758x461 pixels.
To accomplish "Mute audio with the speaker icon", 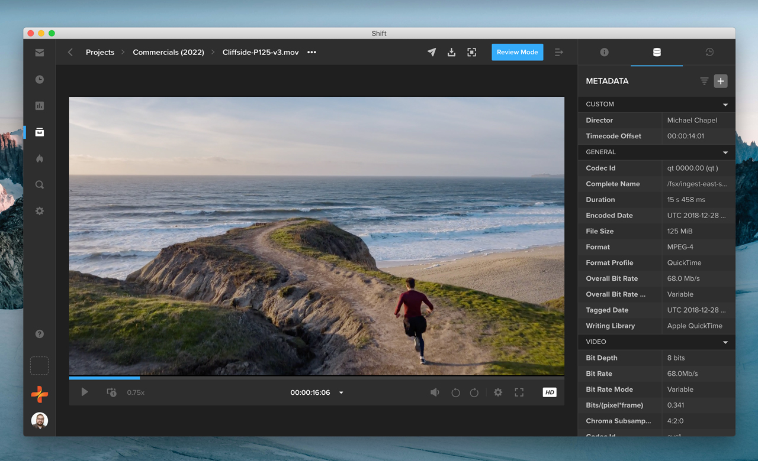I will (435, 392).
